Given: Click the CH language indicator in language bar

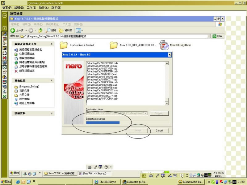Looking at the screenshot, I should point(144,175).
